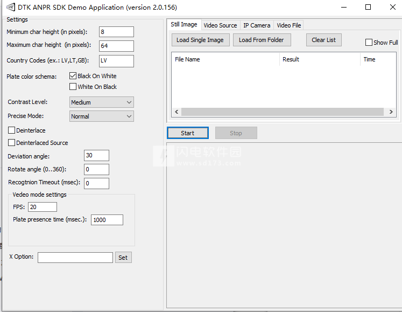Click the file list right scroll arrow
Image resolution: width=402 pixels, height=312 pixels.
click(x=391, y=112)
